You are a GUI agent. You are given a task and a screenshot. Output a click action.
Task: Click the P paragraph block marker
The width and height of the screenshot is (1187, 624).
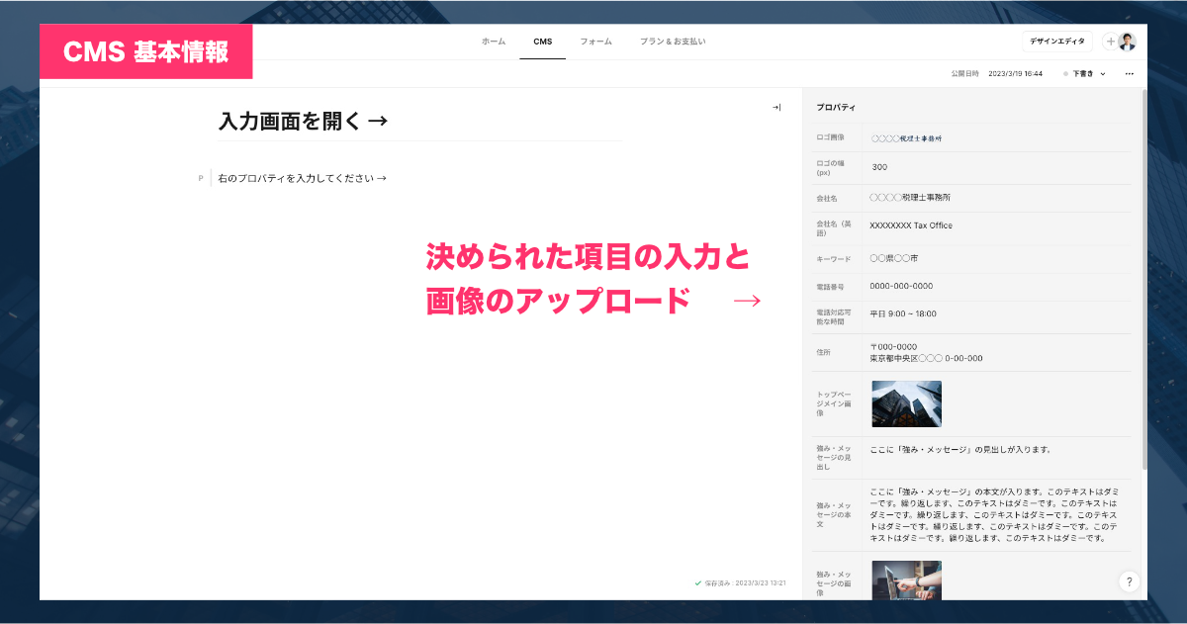pyautogui.click(x=201, y=178)
